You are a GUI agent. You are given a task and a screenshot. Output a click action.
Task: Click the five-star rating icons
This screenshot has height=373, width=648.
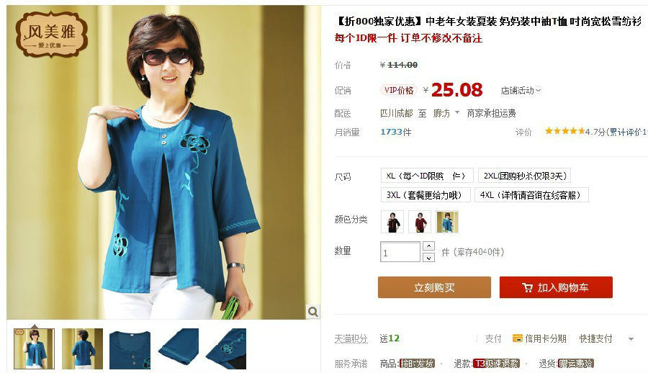tap(564, 131)
